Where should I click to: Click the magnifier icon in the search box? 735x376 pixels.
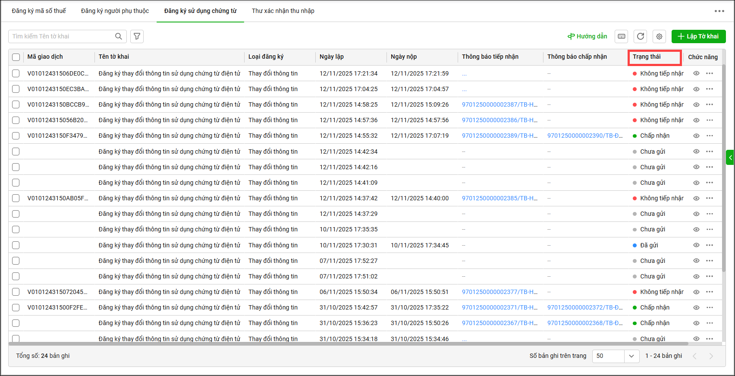[119, 36]
